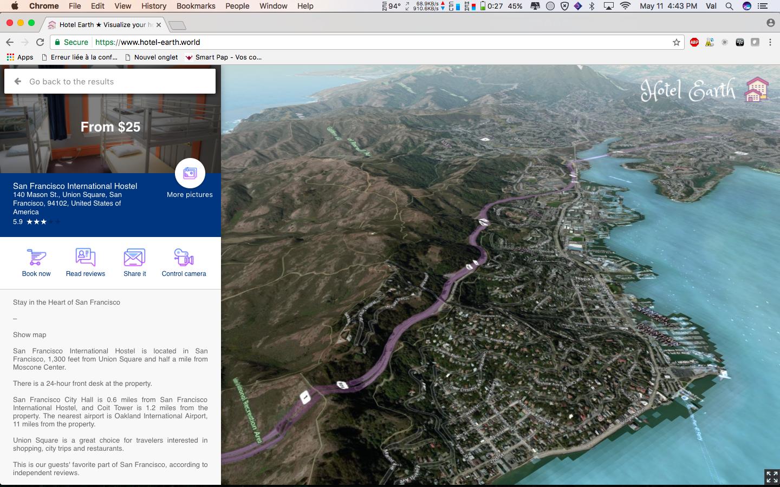Open the Chrome app menu
The height and width of the screenshot is (487, 780).
pos(44,6)
